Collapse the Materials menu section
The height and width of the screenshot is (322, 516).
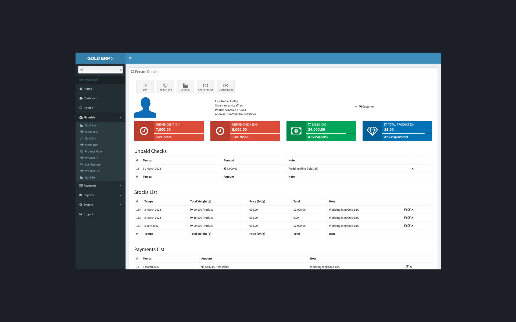point(100,118)
